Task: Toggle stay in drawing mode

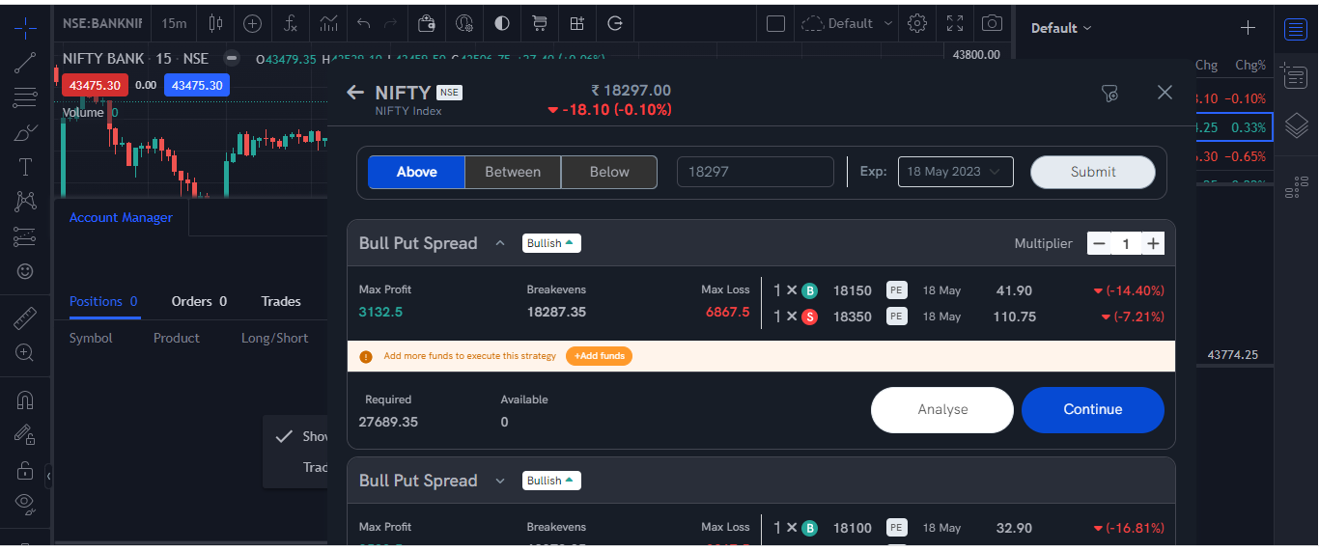Action: [25, 434]
